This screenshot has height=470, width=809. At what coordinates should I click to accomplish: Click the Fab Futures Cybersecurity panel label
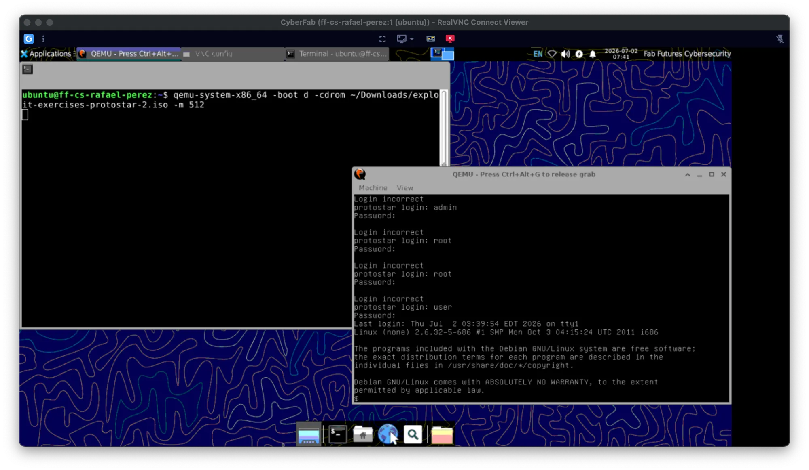[687, 54]
